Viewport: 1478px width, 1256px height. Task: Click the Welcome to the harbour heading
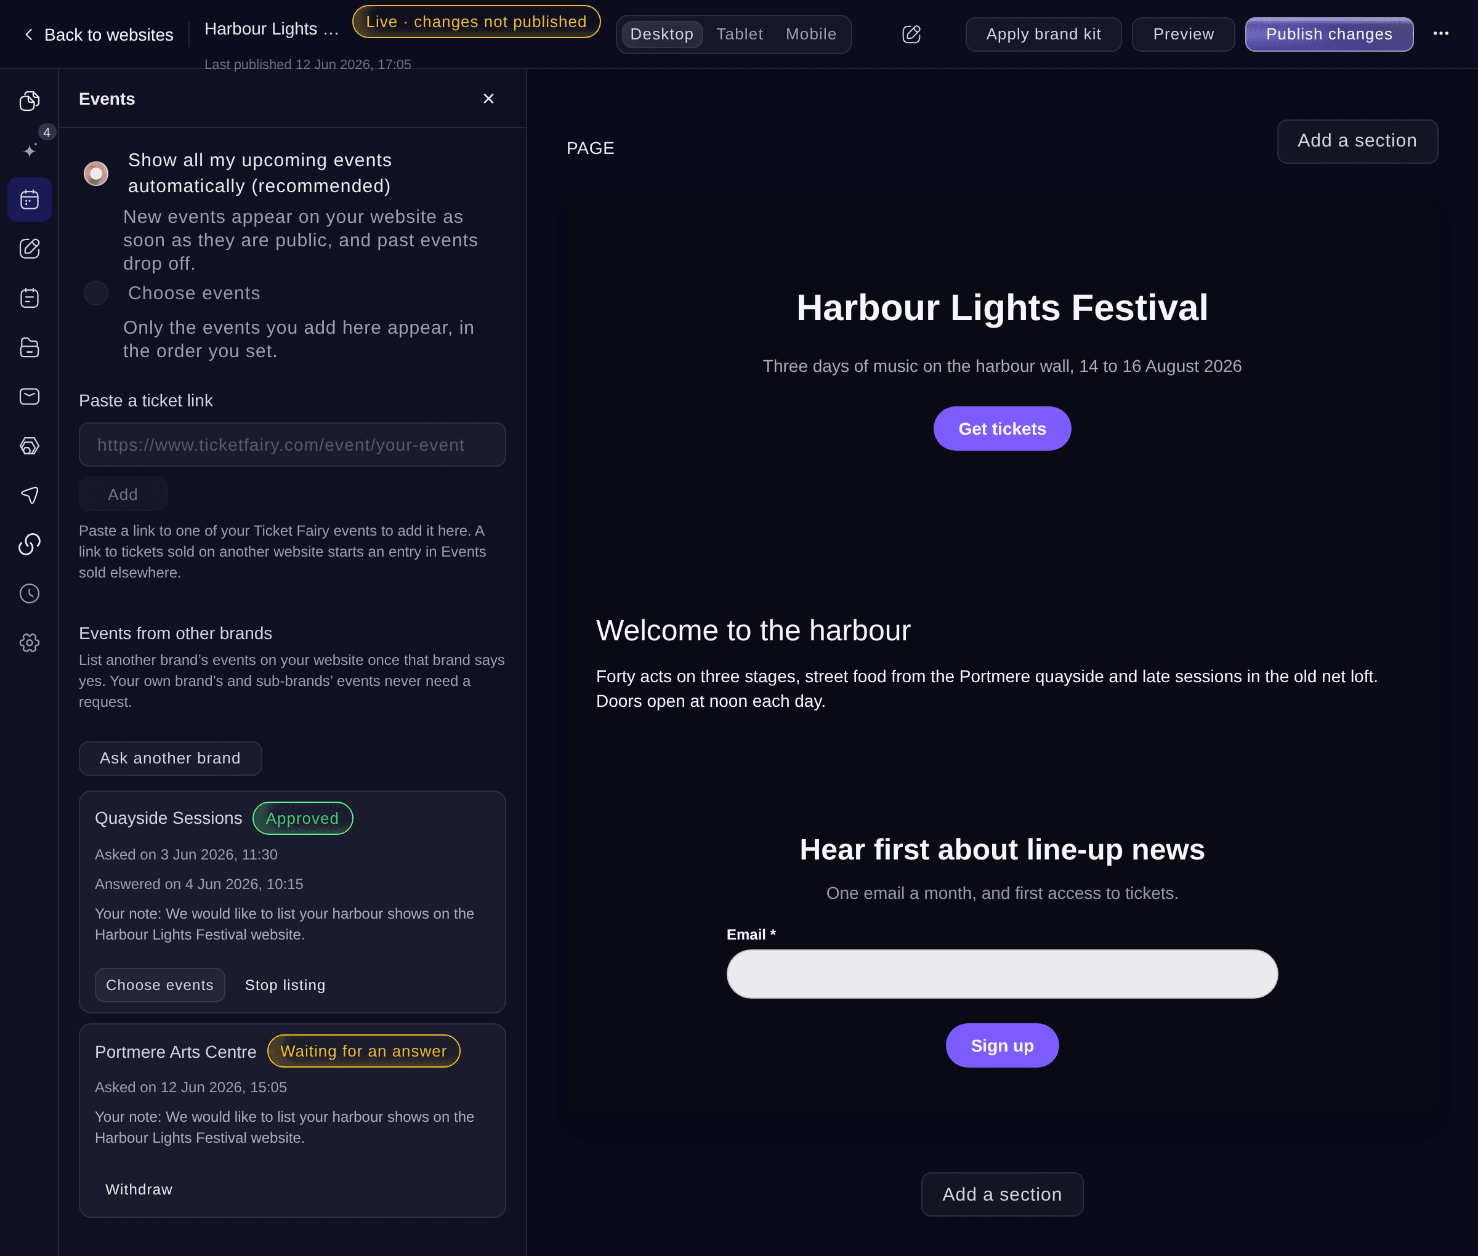[753, 631]
